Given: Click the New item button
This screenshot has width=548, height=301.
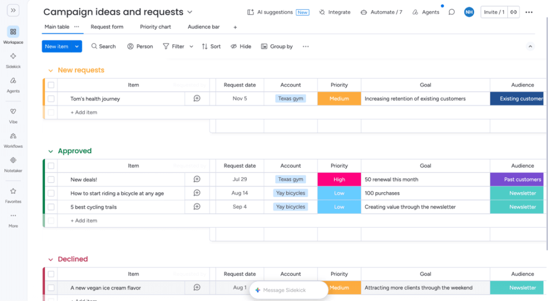Looking at the screenshot, I should point(57,46).
